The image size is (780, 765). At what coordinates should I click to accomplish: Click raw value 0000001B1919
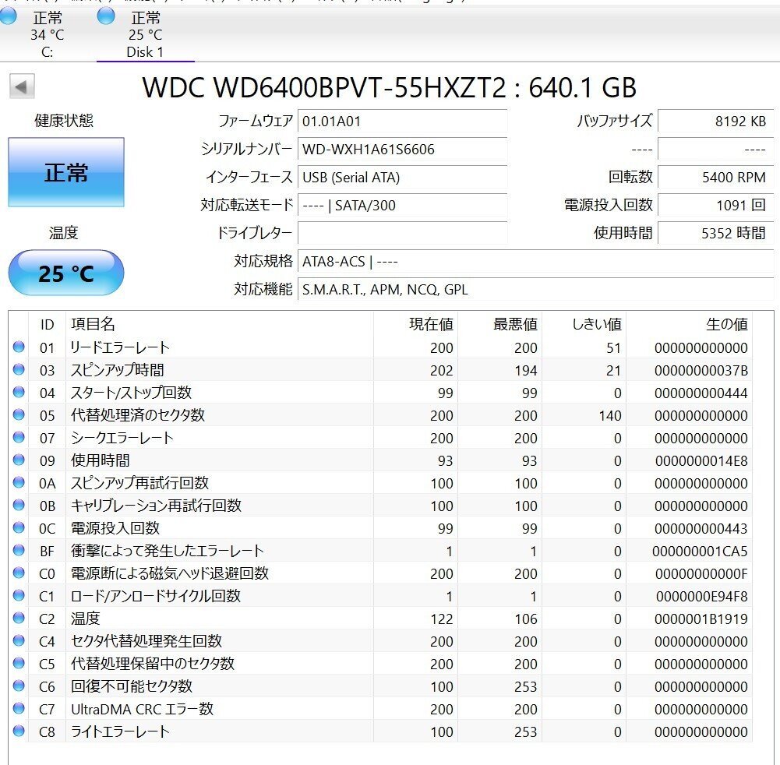coord(701,619)
